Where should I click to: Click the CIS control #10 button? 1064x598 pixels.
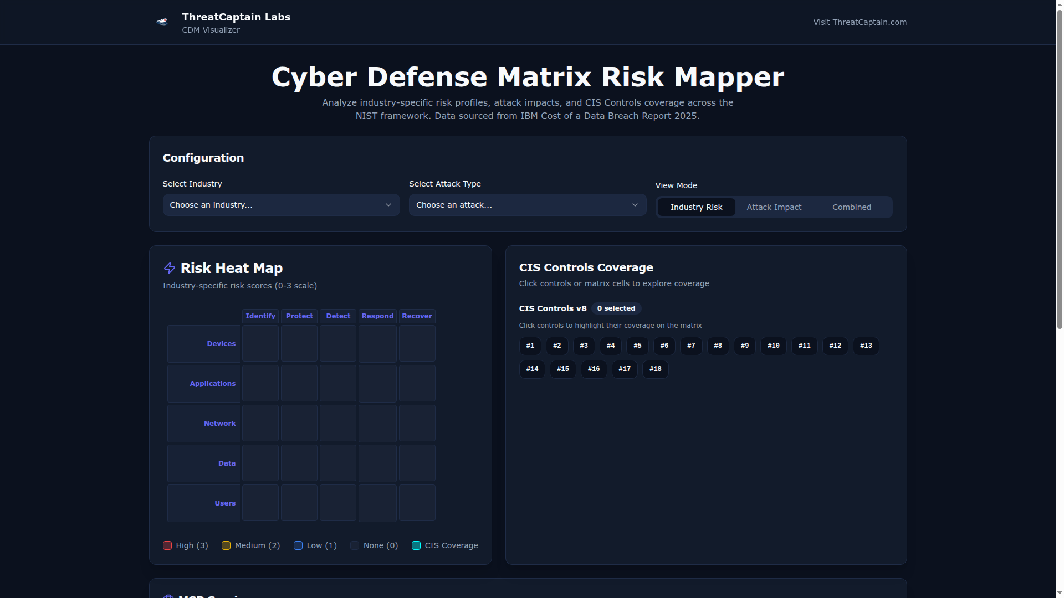pos(773,346)
